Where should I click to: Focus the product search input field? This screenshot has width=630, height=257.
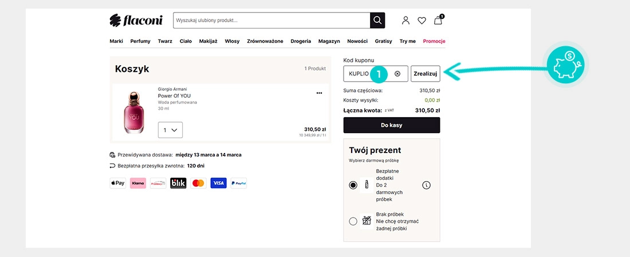click(271, 21)
